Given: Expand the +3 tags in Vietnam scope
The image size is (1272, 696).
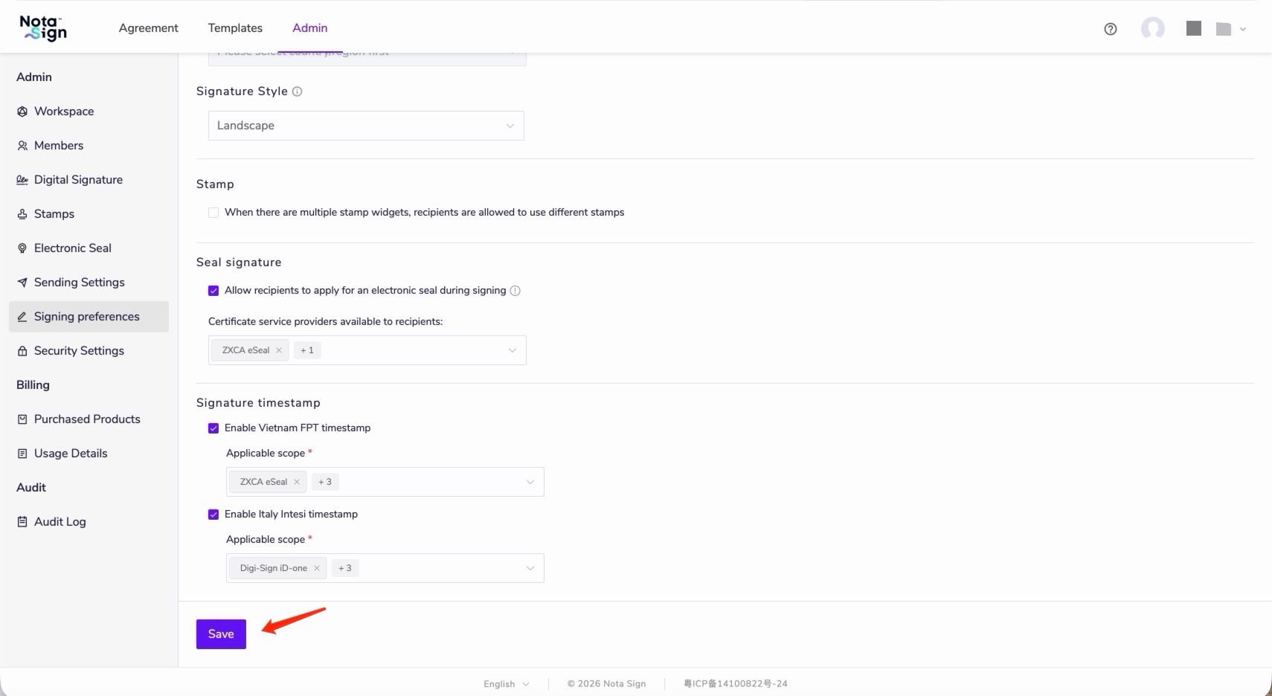Looking at the screenshot, I should coord(325,482).
